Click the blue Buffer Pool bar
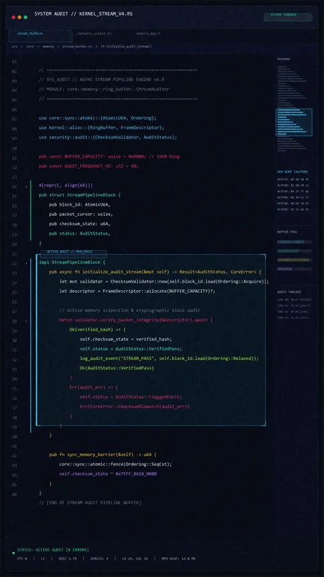 click(x=294, y=241)
